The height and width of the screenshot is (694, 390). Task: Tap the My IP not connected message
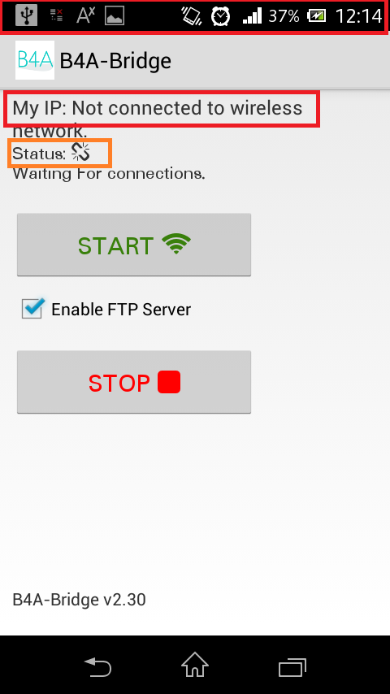coord(157,119)
